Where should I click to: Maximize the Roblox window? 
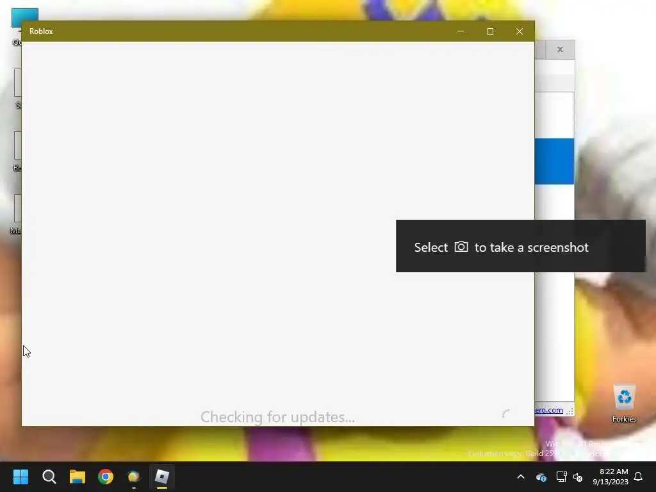tap(490, 31)
